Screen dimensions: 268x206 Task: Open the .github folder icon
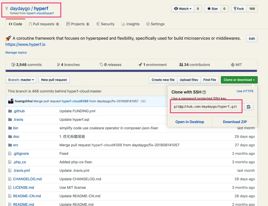pos(10,111)
